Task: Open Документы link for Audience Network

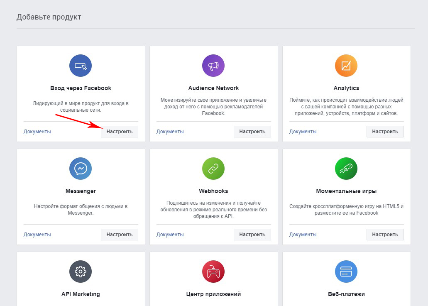Action: [x=170, y=132]
